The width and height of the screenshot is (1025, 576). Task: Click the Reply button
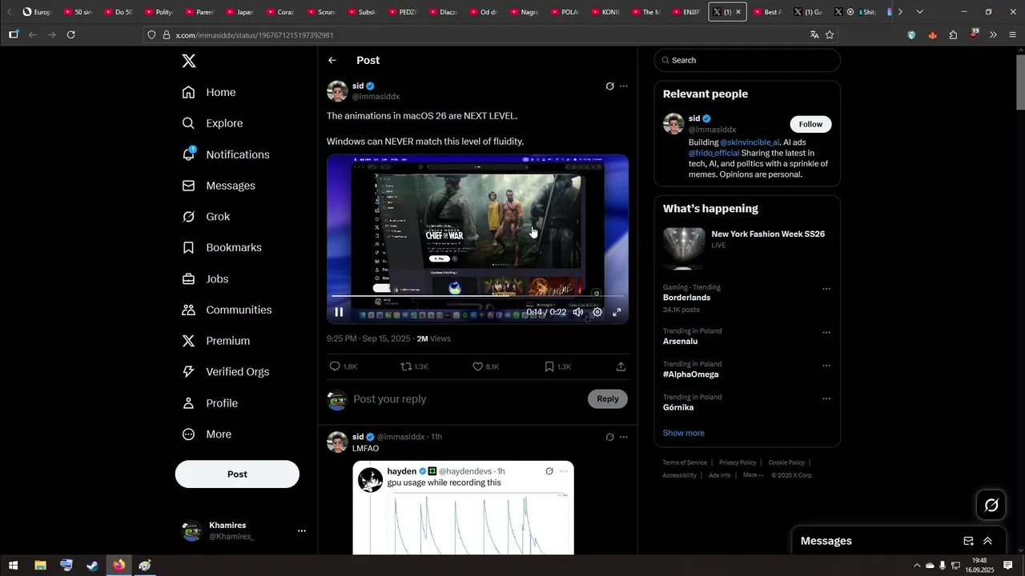tap(608, 399)
